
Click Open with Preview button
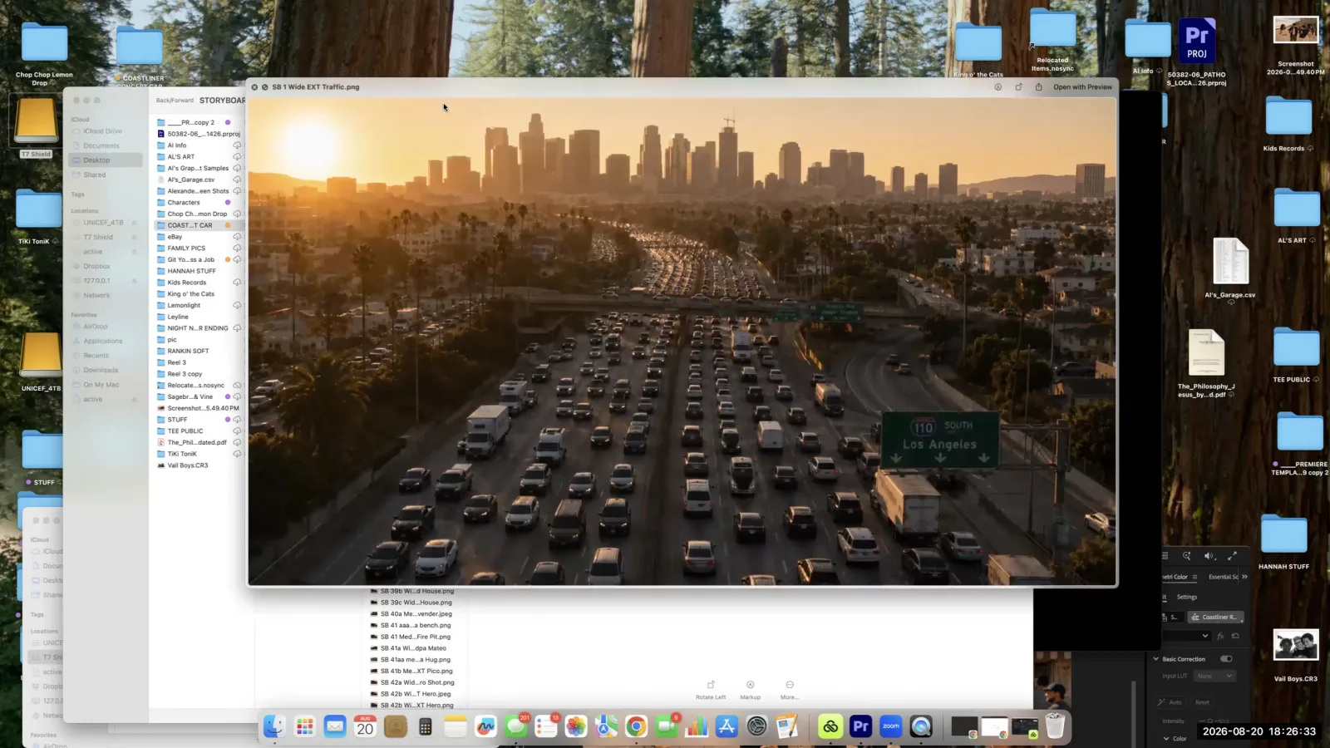point(1082,86)
